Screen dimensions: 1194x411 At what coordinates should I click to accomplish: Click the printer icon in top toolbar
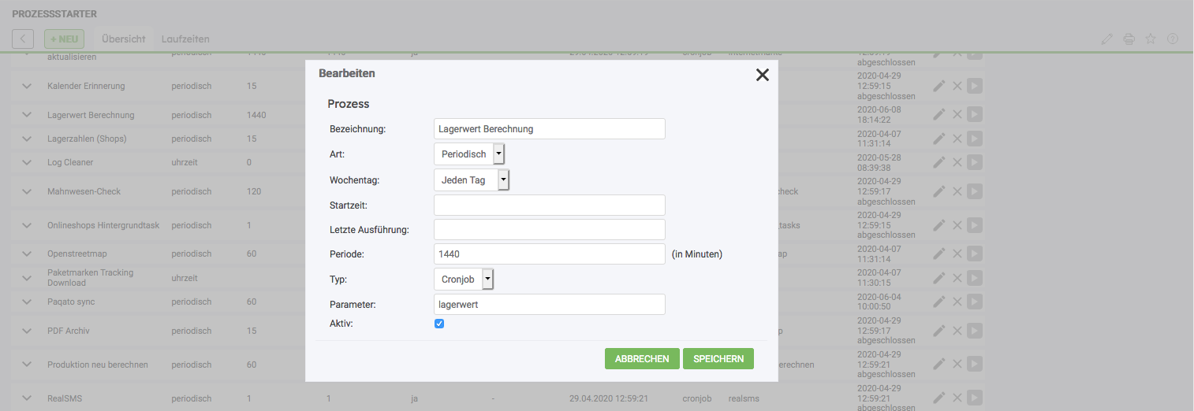(x=1129, y=39)
